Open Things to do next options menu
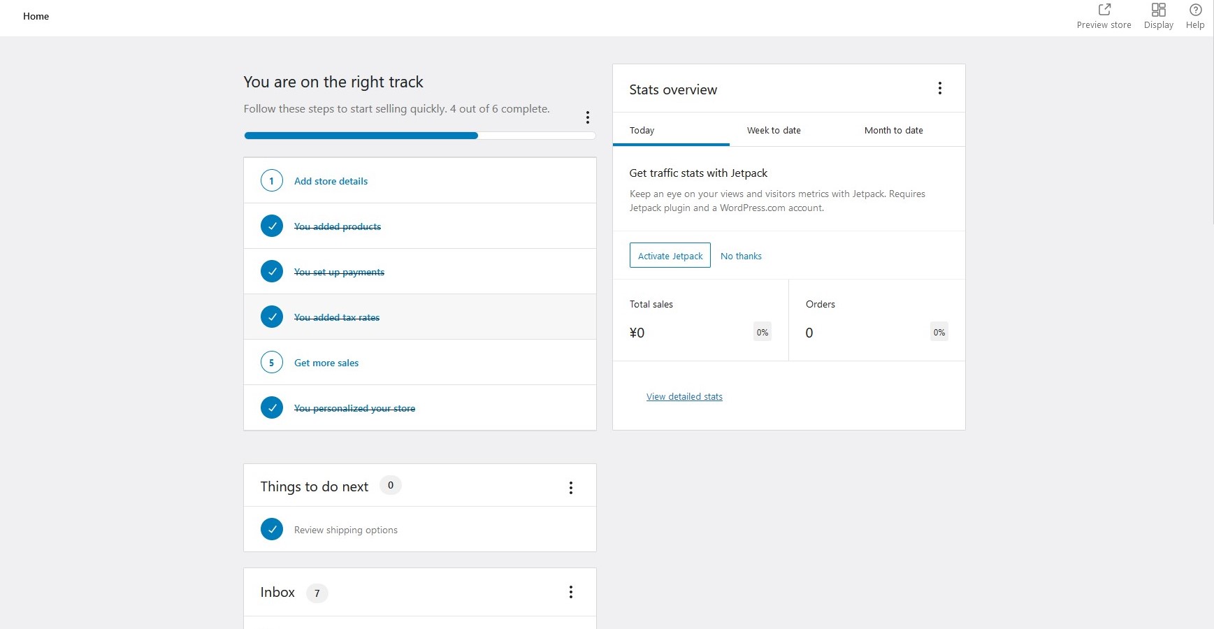 [x=571, y=488]
